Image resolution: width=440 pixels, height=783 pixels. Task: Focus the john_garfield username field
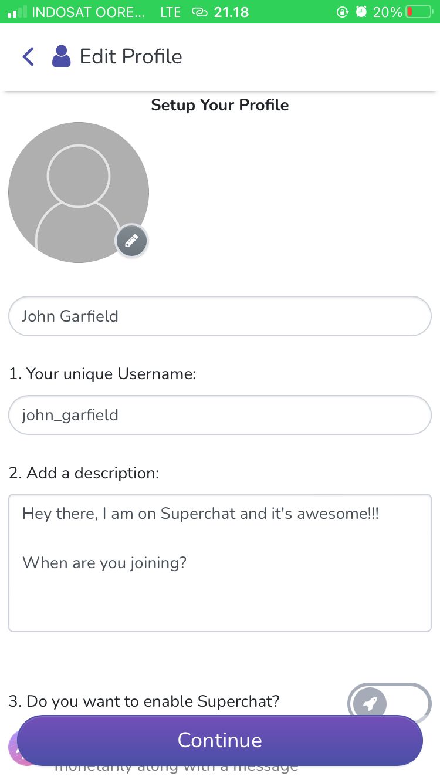220,415
